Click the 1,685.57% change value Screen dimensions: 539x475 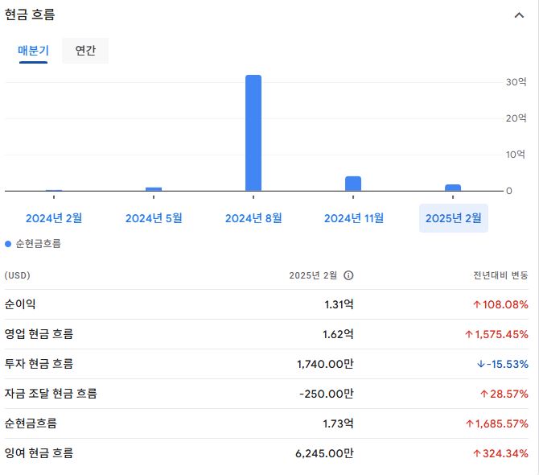(497, 423)
